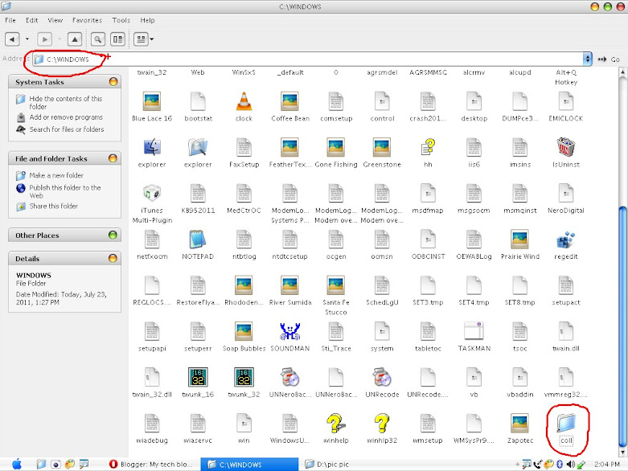Go up one folder level
Image resolution: width=628 pixels, height=471 pixels.
(x=75, y=39)
